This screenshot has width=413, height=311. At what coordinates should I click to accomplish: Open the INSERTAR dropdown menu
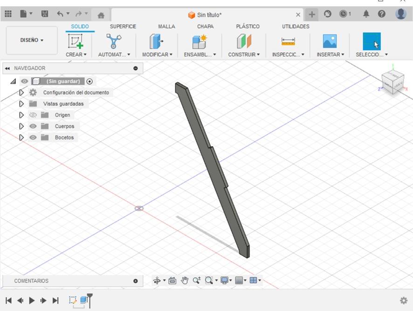tap(330, 54)
